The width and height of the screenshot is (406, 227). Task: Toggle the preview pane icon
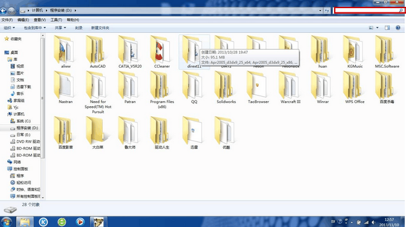387,28
